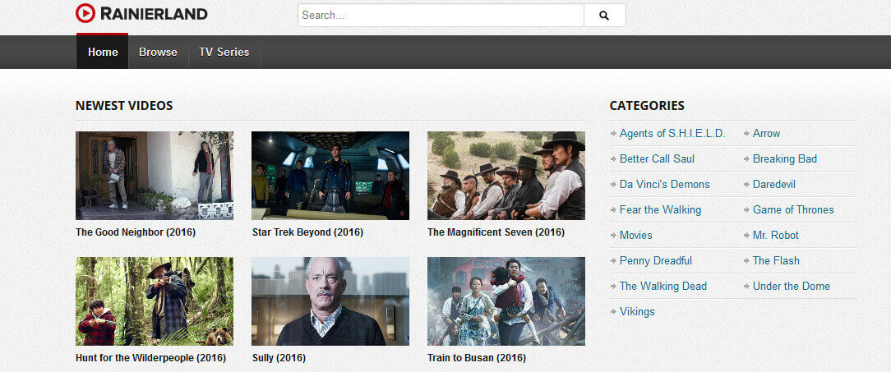Open the Vikings category

pyautogui.click(x=637, y=312)
